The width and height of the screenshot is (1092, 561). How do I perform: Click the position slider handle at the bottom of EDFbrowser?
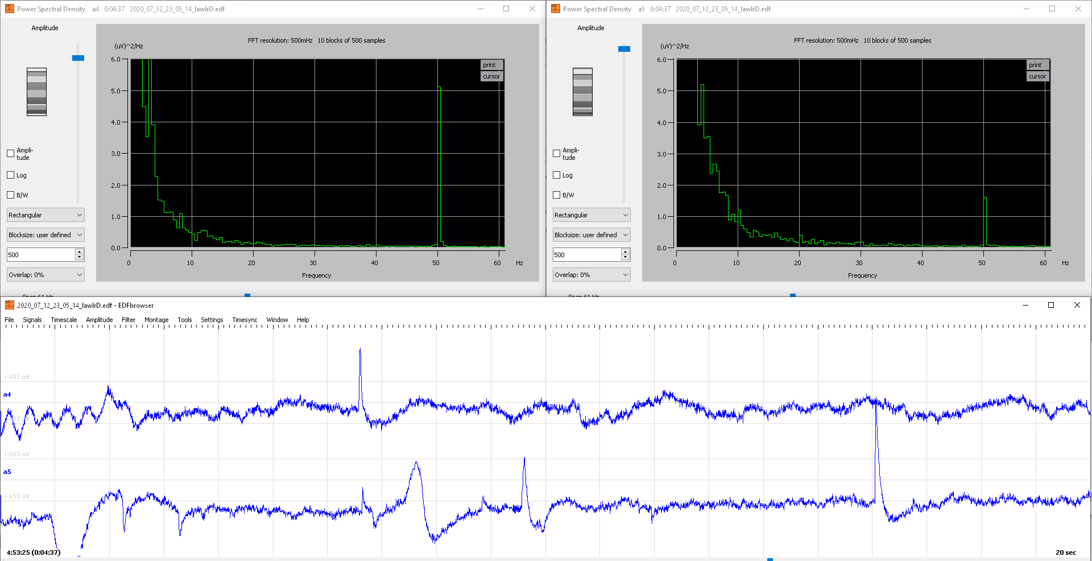click(x=770, y=559)
